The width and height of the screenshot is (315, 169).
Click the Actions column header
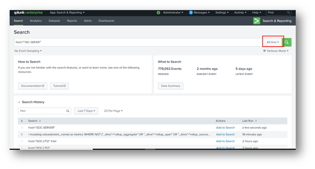pyautogui.click(x=221, y=121)
